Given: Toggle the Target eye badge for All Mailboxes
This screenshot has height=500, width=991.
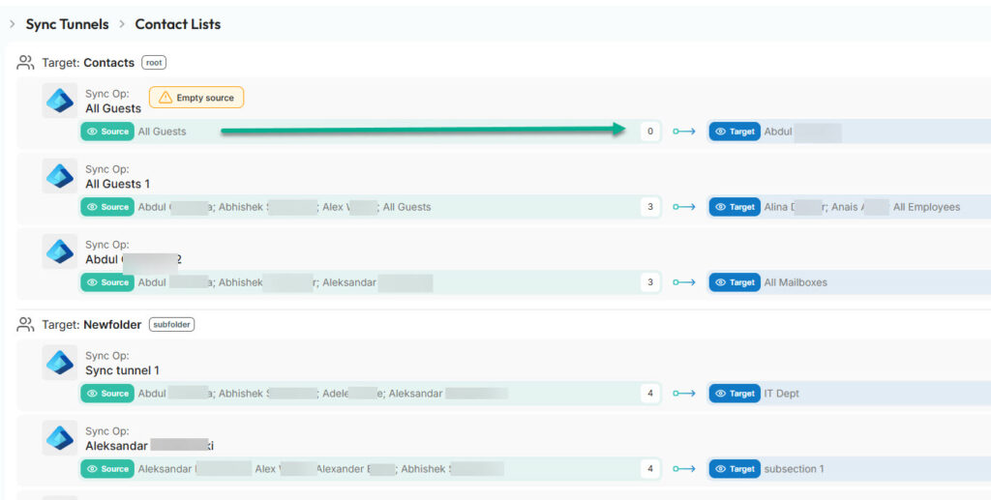Looking at the screenshot, I should [x=735, y=282].
